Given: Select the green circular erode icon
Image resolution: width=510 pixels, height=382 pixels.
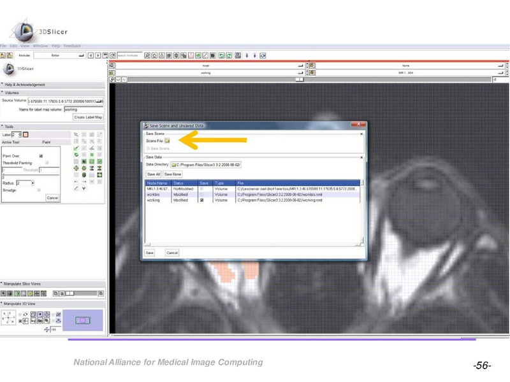Looking at the screenshot, I should click(x=84, y=168).
